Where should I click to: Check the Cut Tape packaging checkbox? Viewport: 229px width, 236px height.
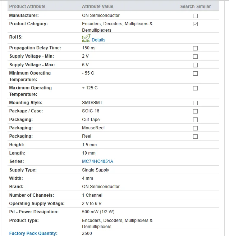pyautogui.click(x=195, y=120)
